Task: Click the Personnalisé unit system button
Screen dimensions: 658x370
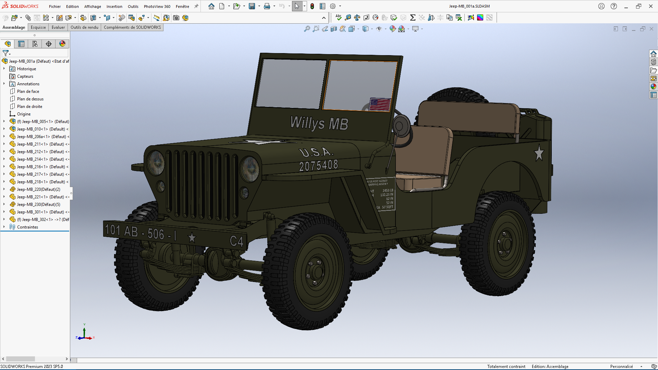Action: pyautogui.click(x=621, y=367)
